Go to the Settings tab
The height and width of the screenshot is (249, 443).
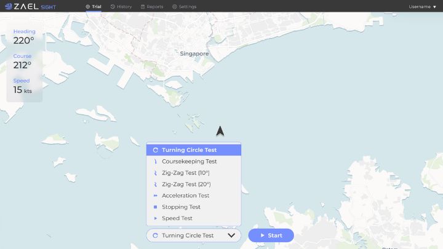(x=184, y=6)
